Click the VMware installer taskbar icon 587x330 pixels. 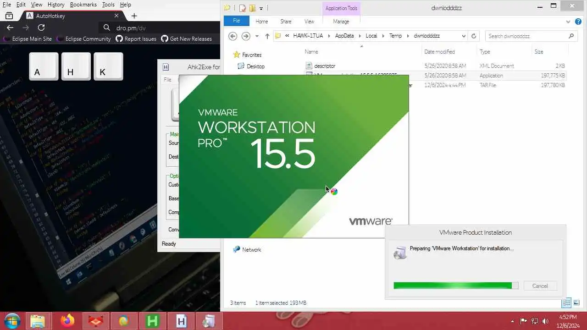coord(209,321)
